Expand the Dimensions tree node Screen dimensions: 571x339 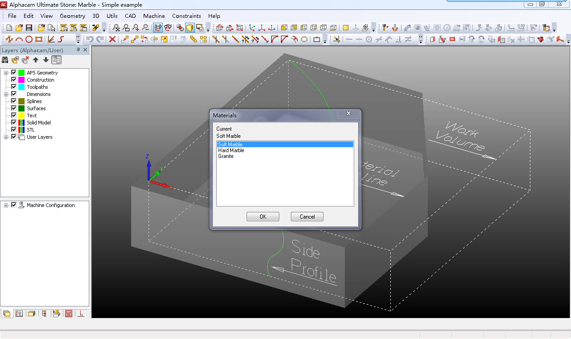point(6,94)
